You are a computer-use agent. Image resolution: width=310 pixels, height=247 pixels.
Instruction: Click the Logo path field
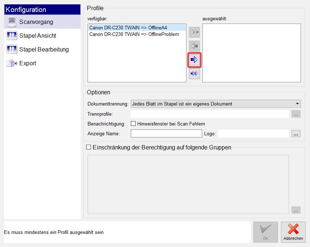[x=253, y=133]
